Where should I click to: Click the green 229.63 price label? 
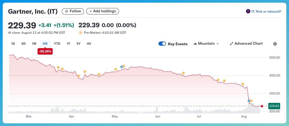pyautogui.click(x=274, y=106)
